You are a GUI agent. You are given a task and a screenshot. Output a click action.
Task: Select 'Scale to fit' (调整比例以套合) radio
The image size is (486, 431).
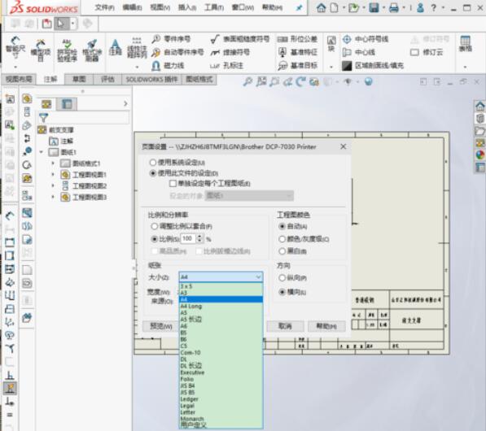point(155,226)
